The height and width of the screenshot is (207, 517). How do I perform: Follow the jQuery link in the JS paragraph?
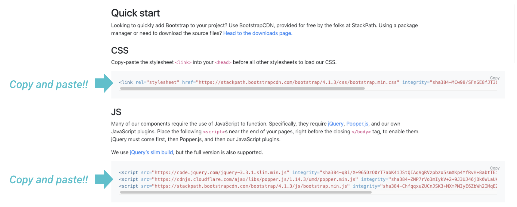click(335, 124)
